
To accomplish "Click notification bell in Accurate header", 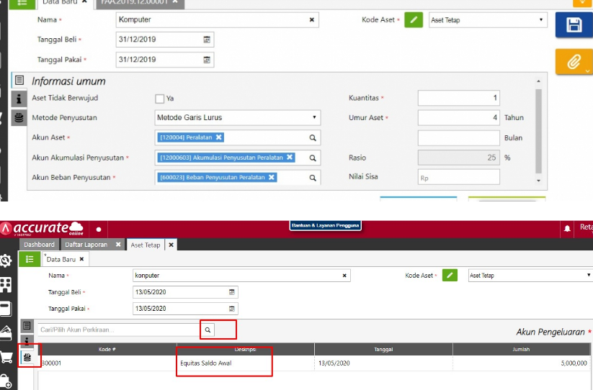I will (567, 229).
